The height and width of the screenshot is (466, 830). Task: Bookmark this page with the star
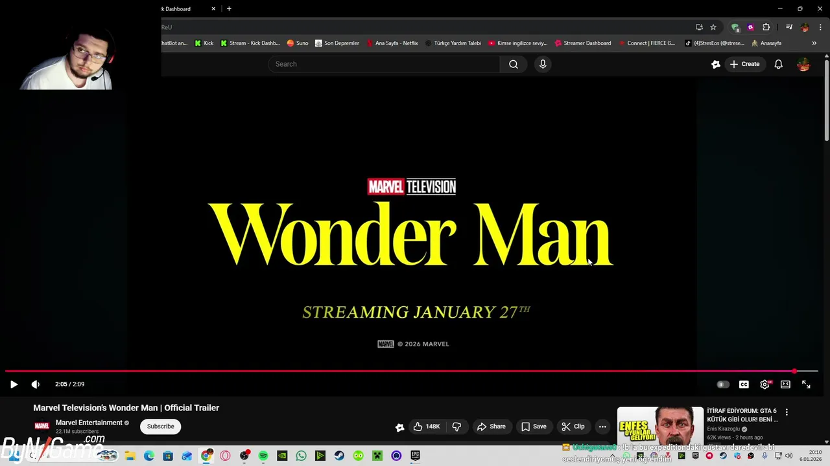click(713, 27)
